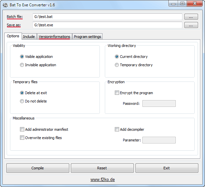The width and height of the screenshot is (205, 187).
Task: Click the Save as path field
Action: coord(107,25)
